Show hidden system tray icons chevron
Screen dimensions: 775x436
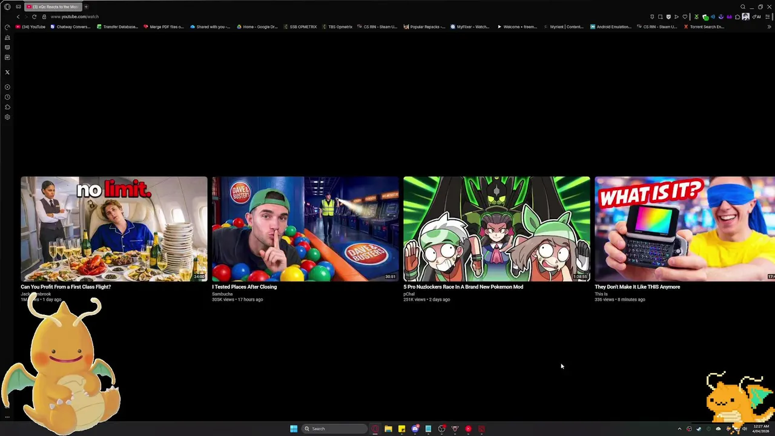679,429
